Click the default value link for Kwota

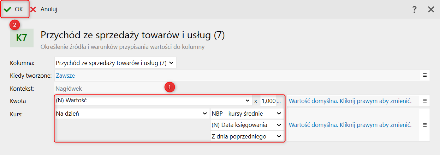[x=350, y=101]
